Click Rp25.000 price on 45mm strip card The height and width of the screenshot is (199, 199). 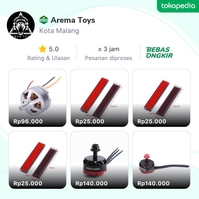point(28,183)
